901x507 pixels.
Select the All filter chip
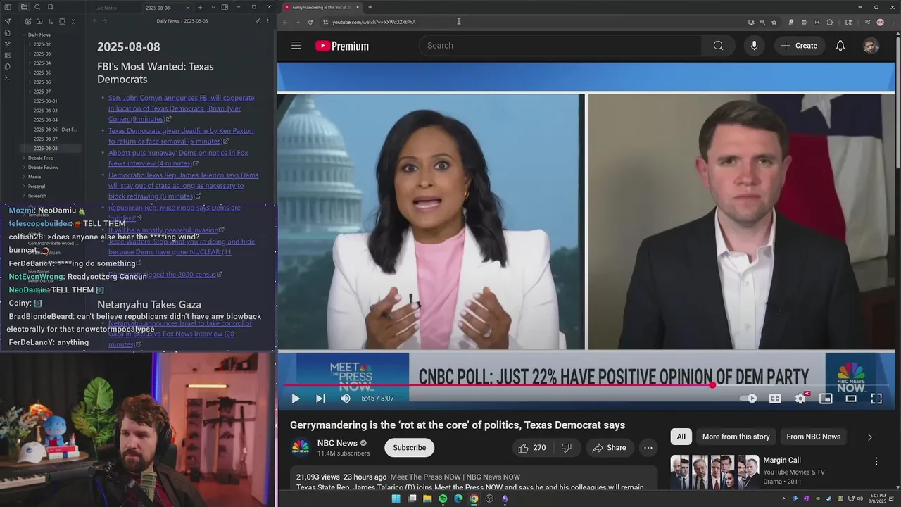click(x=681, y=437)
